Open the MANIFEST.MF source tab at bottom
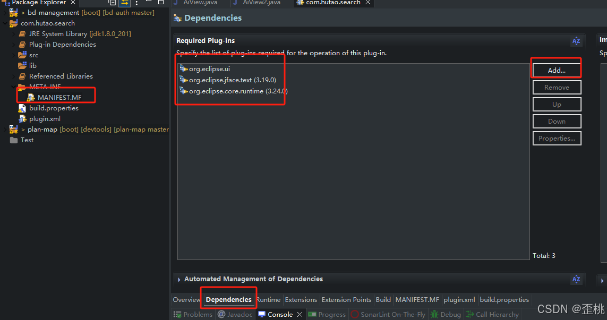The image size is (607, 320). click(417, 299)
